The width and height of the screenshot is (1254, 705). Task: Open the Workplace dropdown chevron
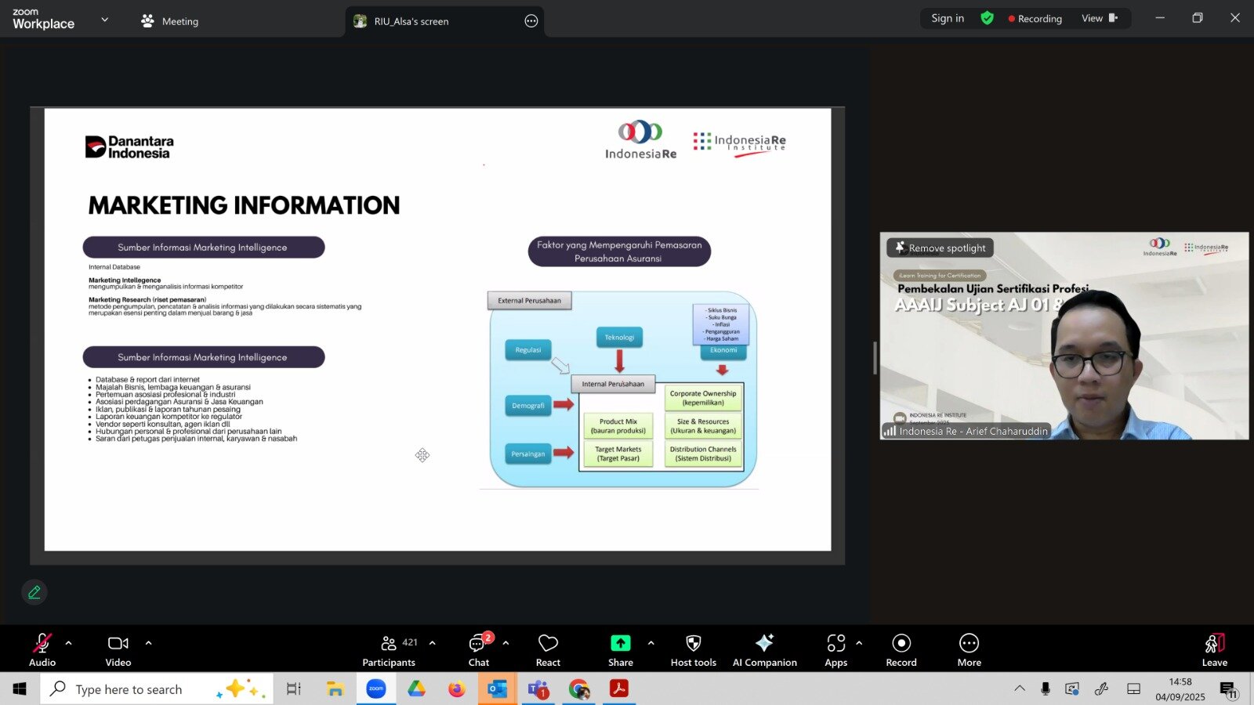pos(105,20)
